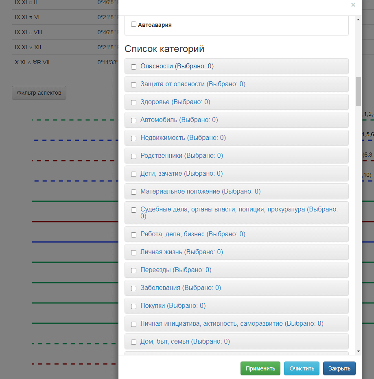This screenshot has height=379, width=374.
Task: Open Судебные дела category list
Action: point(239,209)
